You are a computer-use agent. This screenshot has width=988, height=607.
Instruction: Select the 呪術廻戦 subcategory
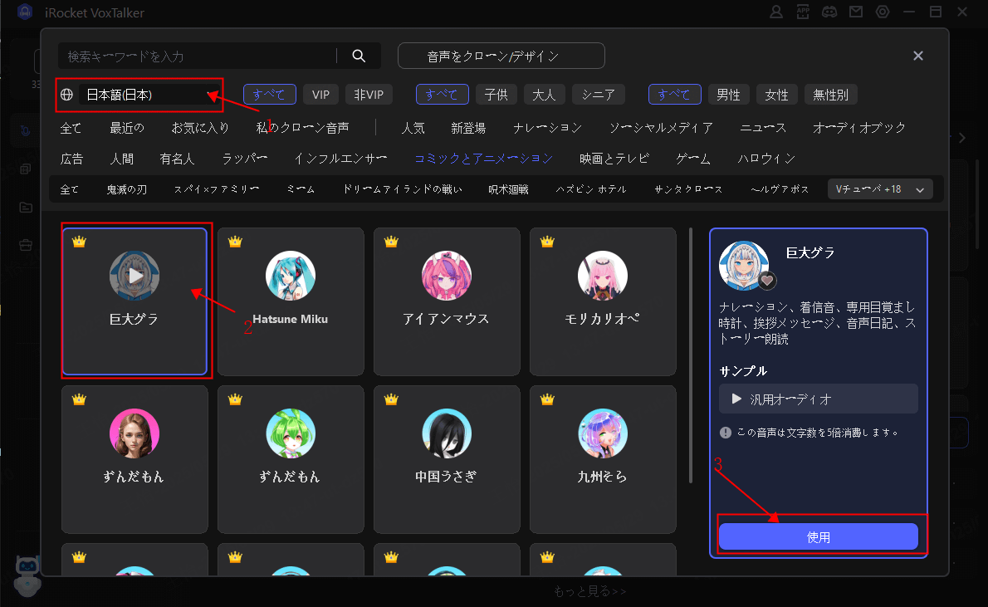point(508,189)
